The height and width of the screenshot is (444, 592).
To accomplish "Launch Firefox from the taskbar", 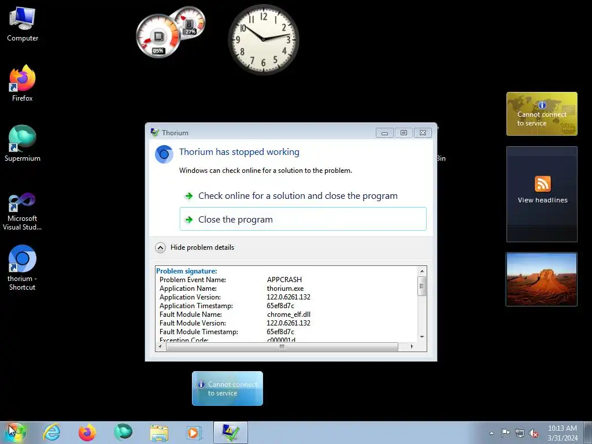I will 87,432.
